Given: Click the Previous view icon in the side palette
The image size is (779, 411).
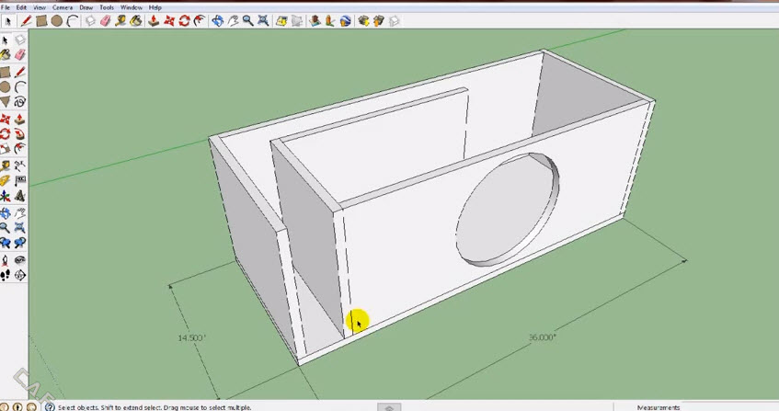Looking at the screenshot, I should click(x=5, y=243).
